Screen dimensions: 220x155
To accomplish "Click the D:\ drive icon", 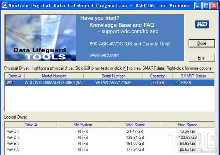I will click(10, 137).
